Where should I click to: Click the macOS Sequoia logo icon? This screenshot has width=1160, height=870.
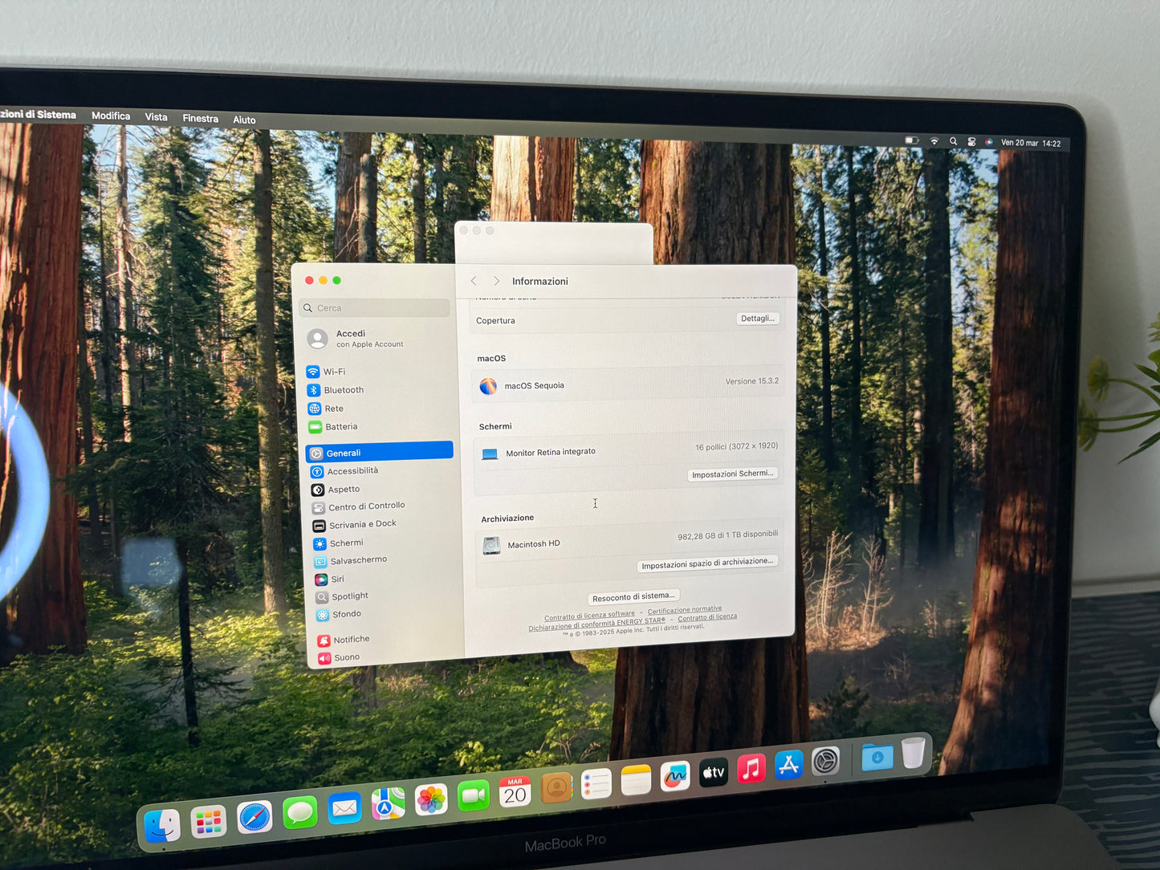point(488,386)
